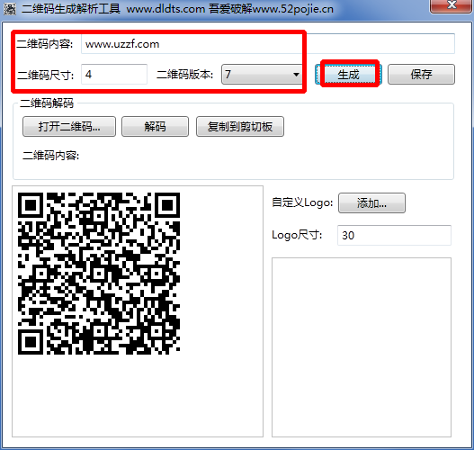The height and width of the screenshot is (450, 474).
Task: Close the QR tool window
Action: click(452, 5)
